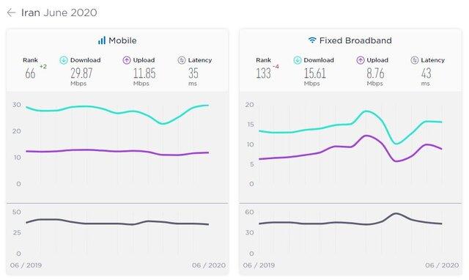Click the Mobile Download arrow icon
Viewport: 469px width, 280px height.
pyautogui.click(x=64, y=60)
